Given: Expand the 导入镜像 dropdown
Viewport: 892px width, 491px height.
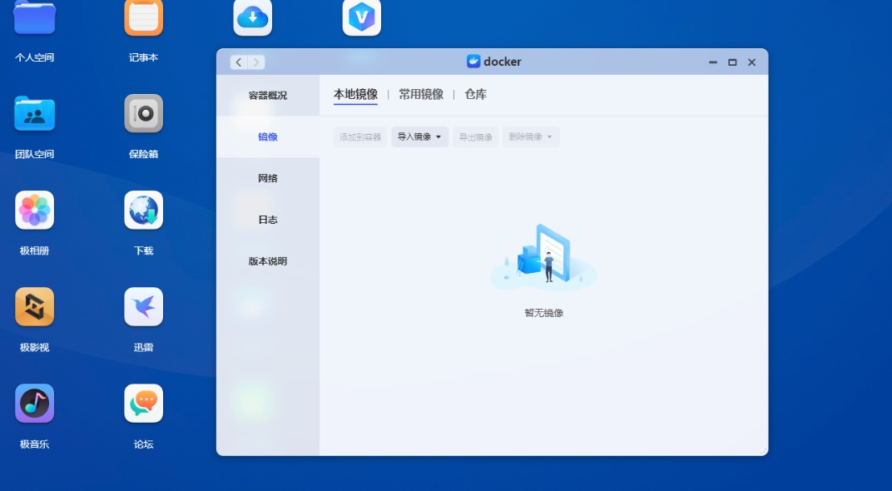Looking at the screenshot, I should pos(420,137).
